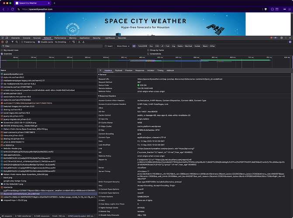Open the Sources panel
Image resolution: width=293 pixels, height=218 pixels.
coord(37,38)
